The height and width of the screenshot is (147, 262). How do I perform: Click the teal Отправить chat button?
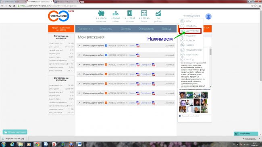coord(246,133)
